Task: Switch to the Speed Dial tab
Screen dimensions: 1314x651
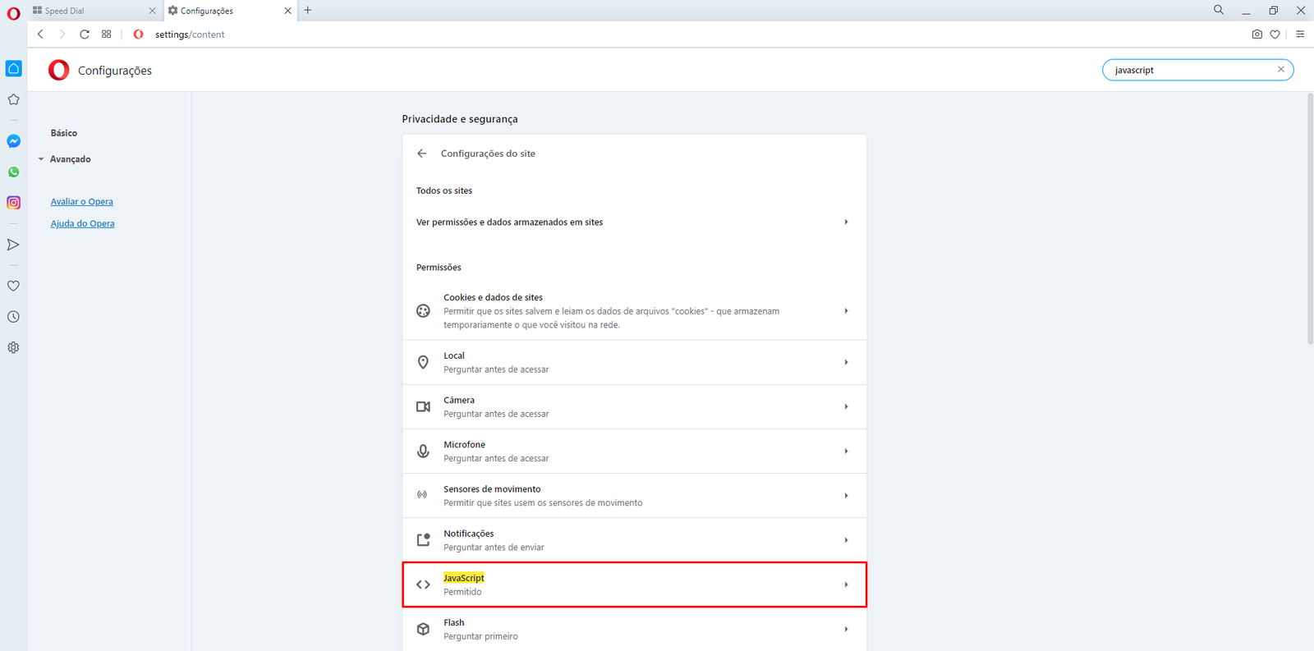Action: coord(90,11)
